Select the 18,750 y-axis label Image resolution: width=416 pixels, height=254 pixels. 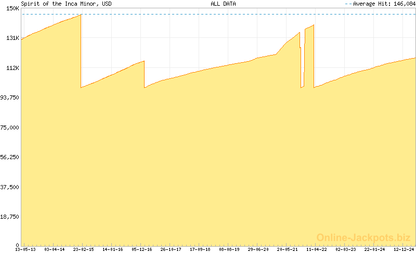(10, 217)
